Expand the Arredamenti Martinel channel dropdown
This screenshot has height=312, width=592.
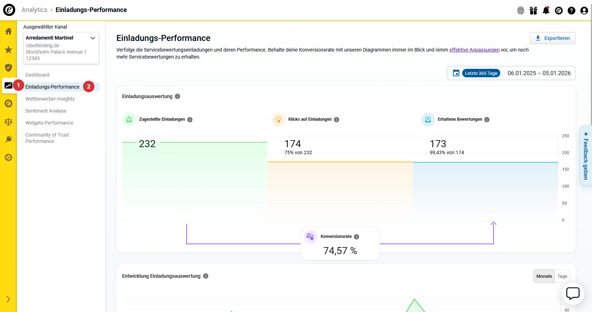click(93, 38)
